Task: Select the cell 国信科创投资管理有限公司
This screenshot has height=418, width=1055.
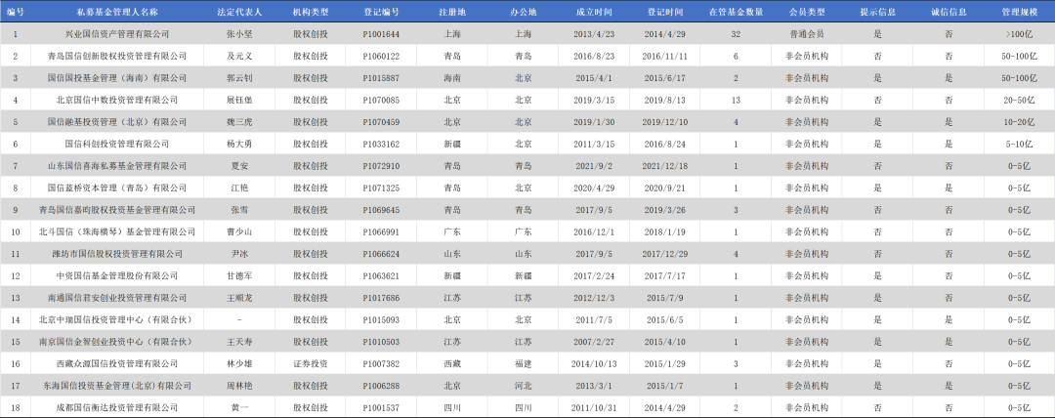Action: click(117, 144)
